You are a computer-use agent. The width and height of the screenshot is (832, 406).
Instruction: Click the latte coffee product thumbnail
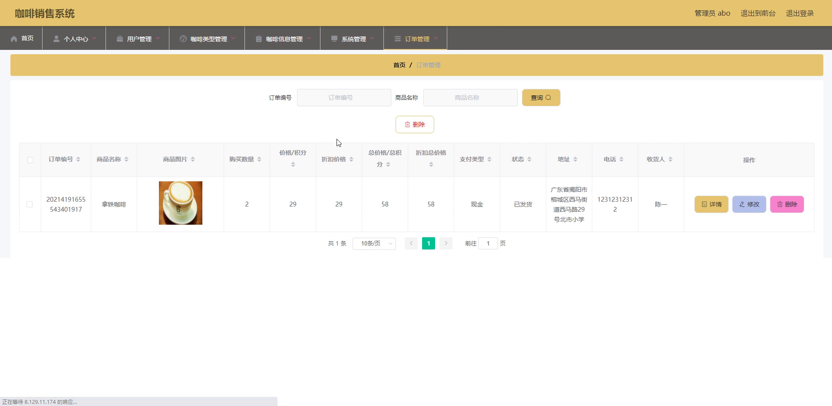181,203
